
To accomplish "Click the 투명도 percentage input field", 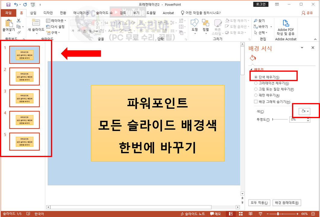I will click(x=298, y=120).
